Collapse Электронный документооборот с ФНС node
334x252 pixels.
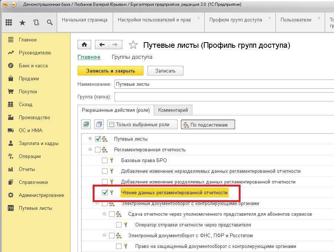(x=104, y=235)
